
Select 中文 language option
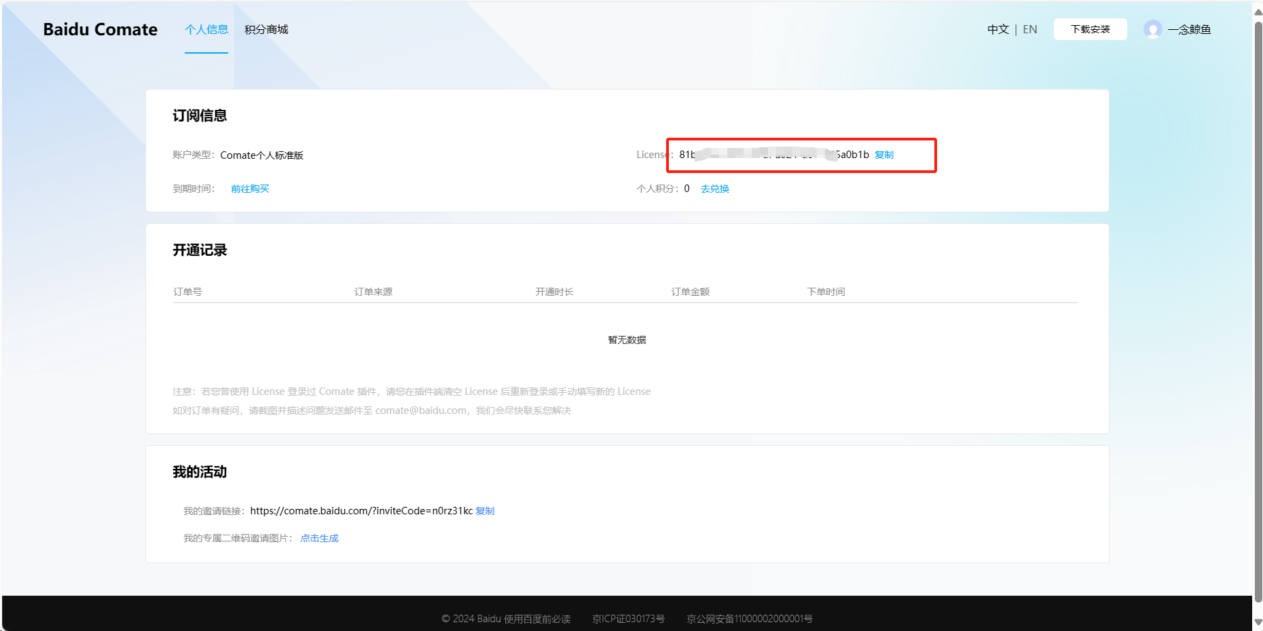(x=997, y=29)
